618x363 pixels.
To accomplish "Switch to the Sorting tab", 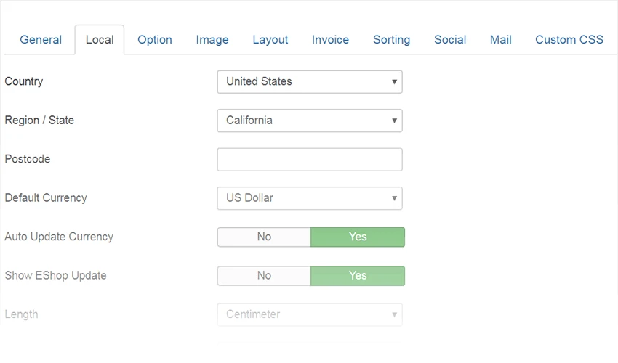I will tap(391, 40).
